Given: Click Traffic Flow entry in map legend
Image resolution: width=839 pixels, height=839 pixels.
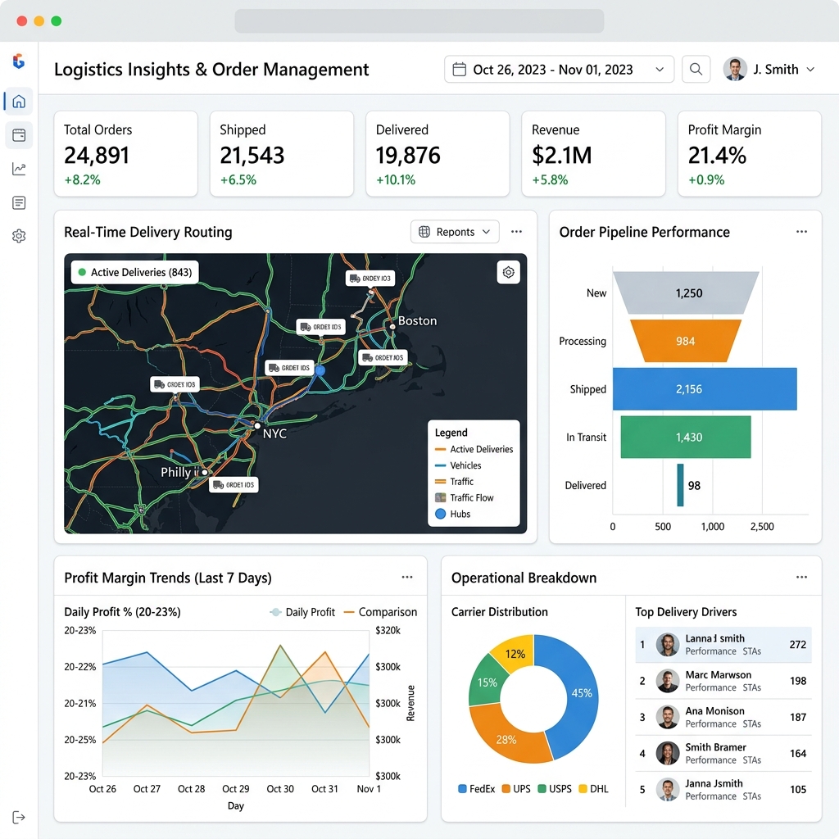Looking at the screenshot, I should click(x=465, y=497).
